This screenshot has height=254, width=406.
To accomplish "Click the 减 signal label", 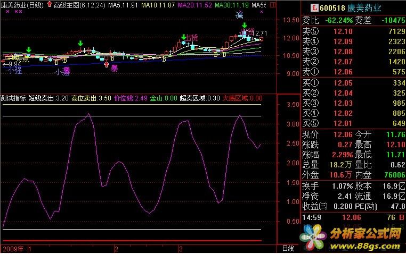I will 239,15.
